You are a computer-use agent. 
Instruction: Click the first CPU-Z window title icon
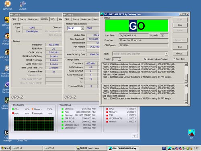coord(12,14)
